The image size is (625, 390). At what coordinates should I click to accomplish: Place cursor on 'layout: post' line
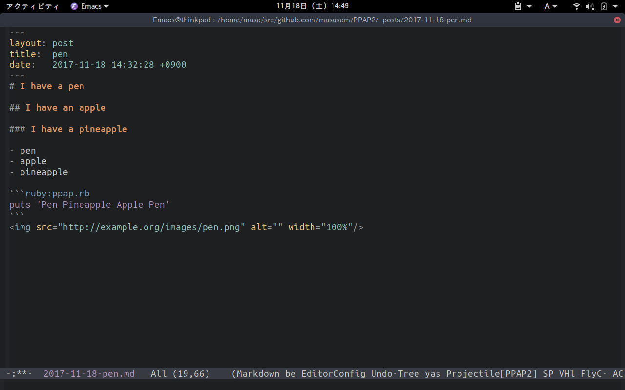tap(42, 43)
